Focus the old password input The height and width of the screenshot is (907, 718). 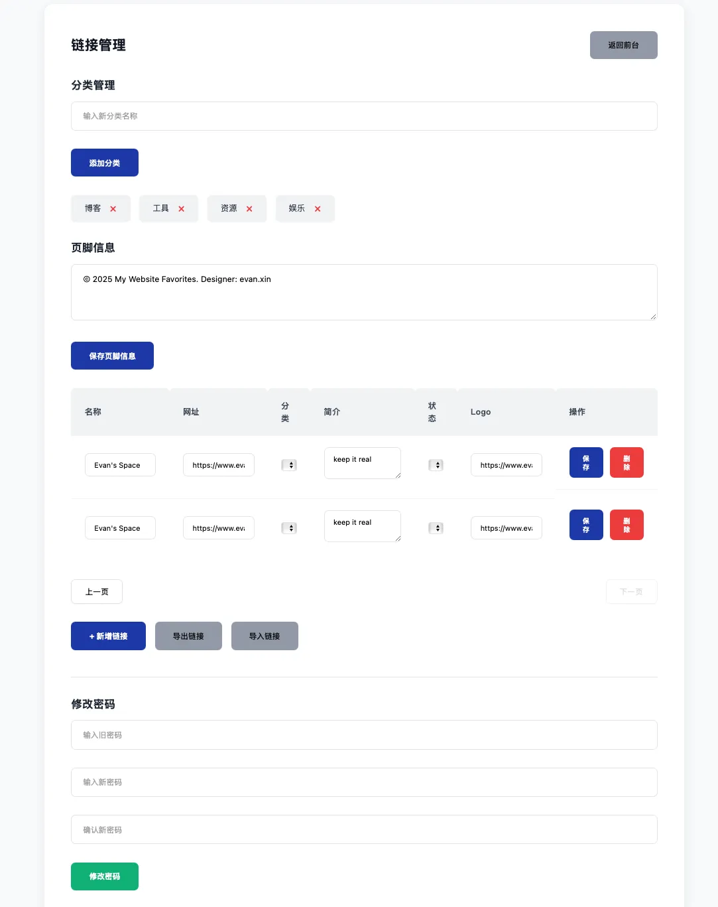pos(364,735)
